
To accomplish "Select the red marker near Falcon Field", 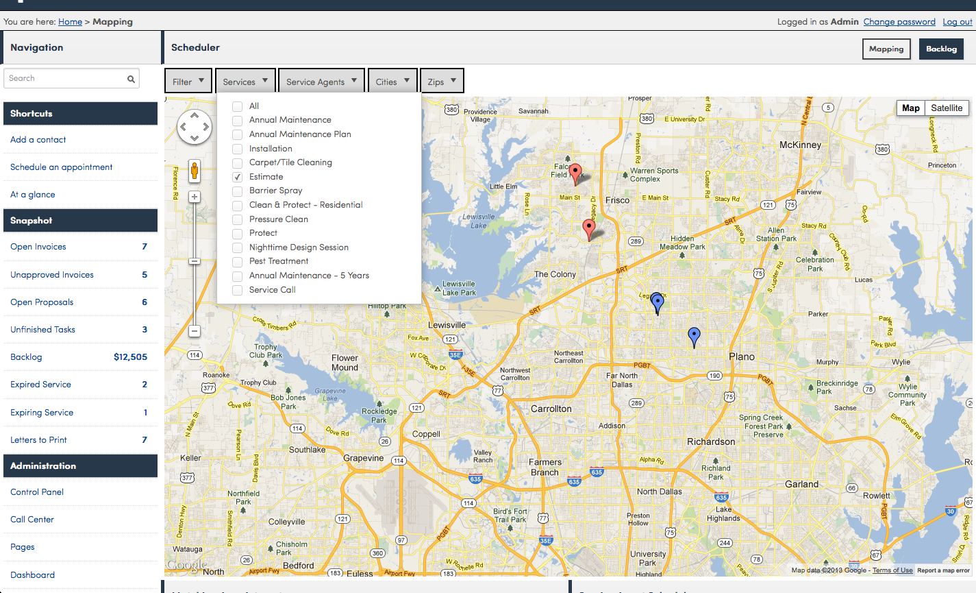I will pyautogui.click(x=575, y=172).
